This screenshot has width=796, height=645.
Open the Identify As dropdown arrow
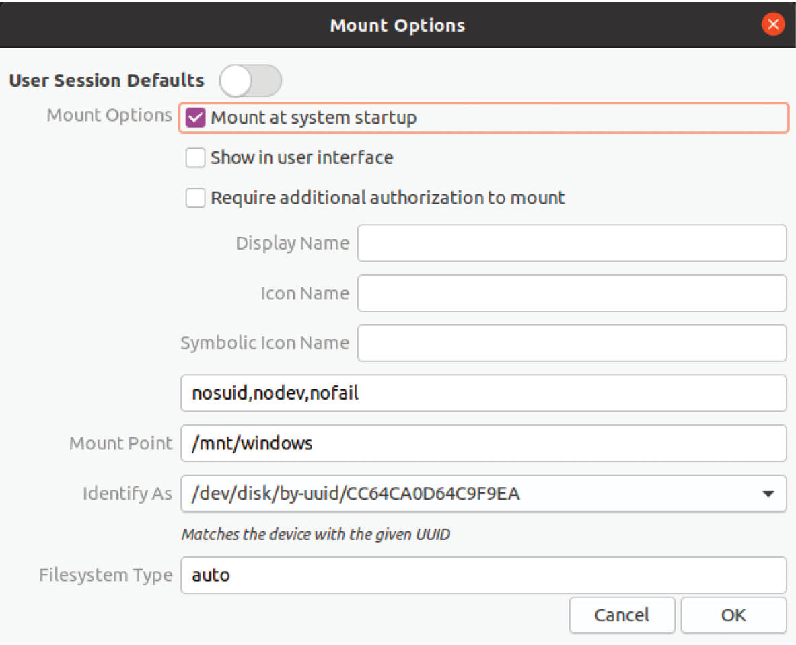coord(767,494)
